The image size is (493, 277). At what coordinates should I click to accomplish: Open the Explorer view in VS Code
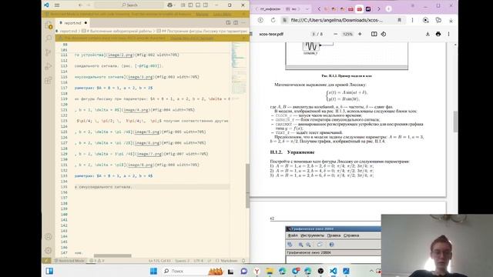[x=49, y=25]
